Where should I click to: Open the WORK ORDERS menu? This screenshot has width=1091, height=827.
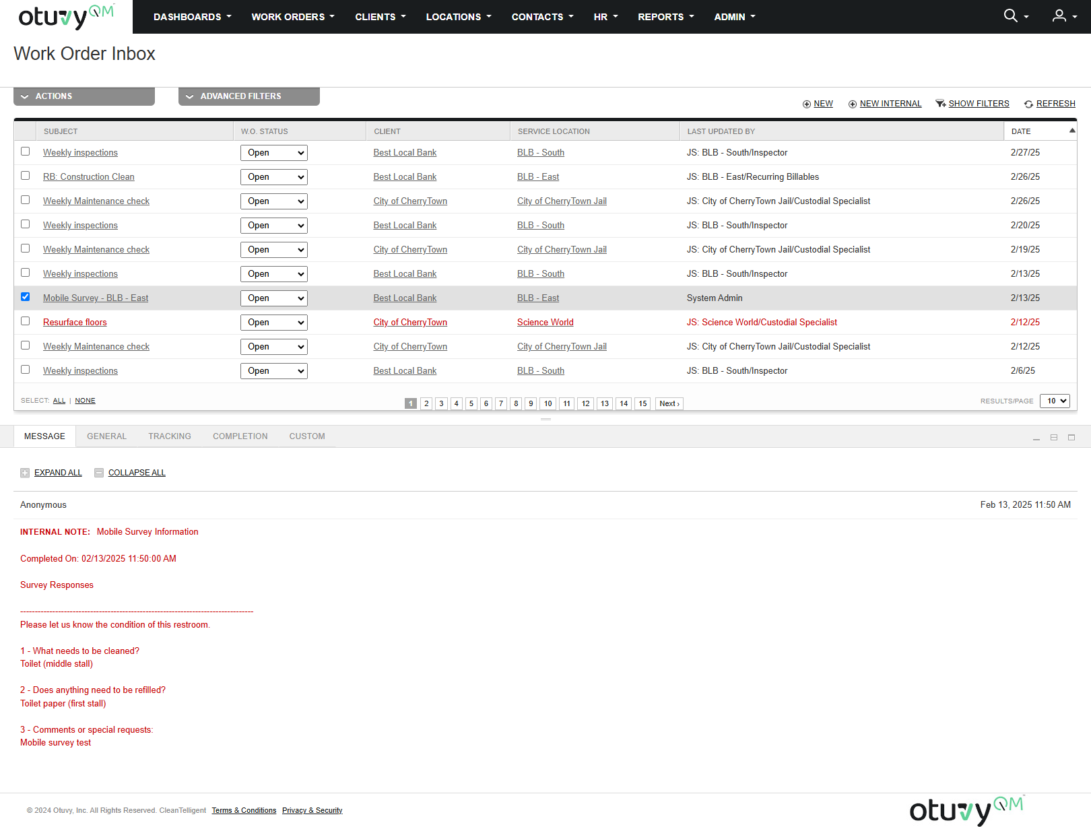click(293, 17)
